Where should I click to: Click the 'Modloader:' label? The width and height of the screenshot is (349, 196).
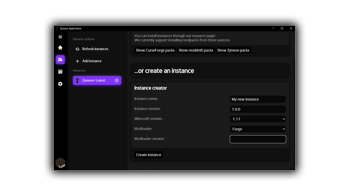[x=143, y=128]
